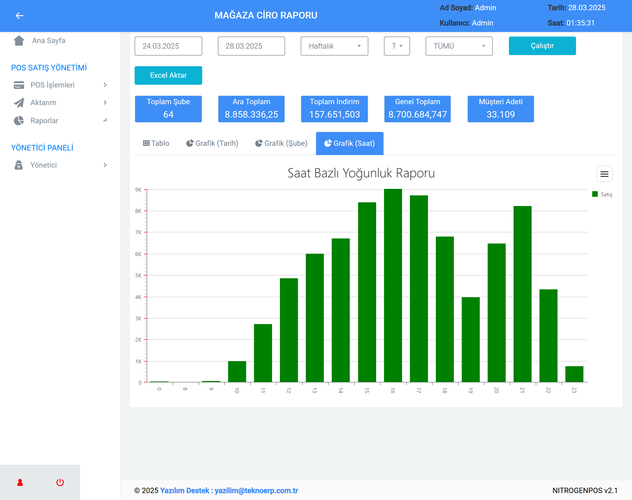
Task: Switch to the Grafik (Şube) tab
Action: click(281, 144)
